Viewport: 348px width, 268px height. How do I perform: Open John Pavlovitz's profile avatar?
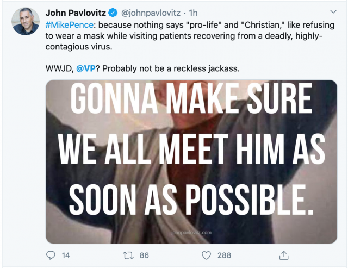click(x=26, y=21)
